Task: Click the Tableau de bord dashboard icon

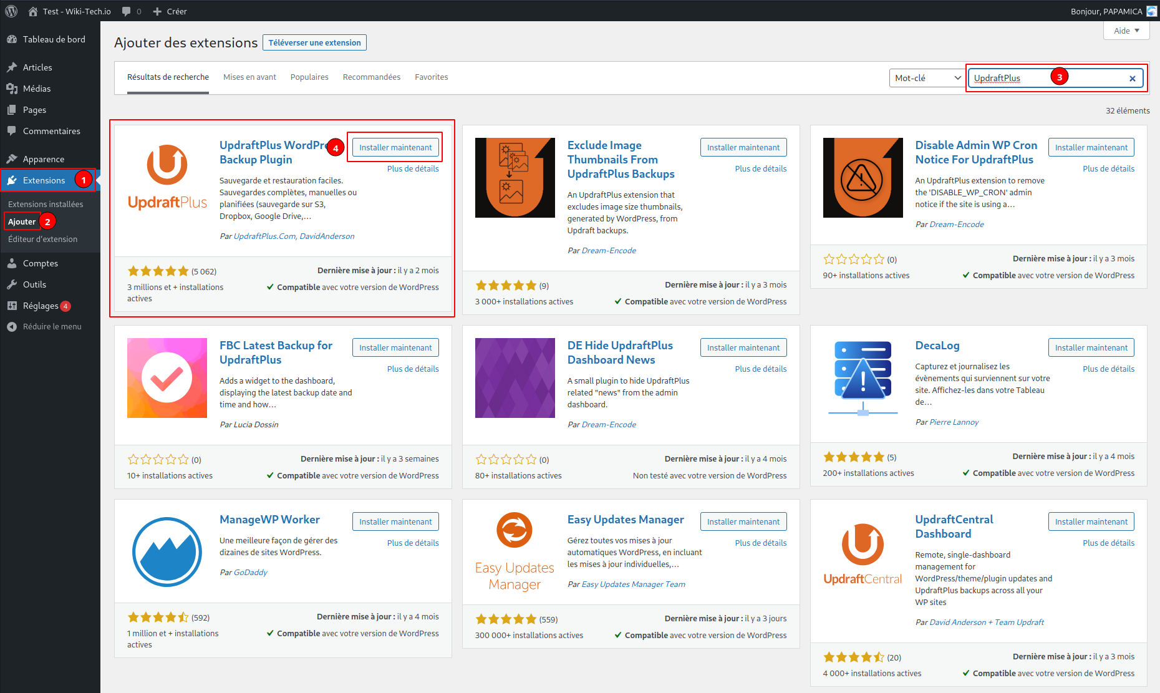Action: point(12,39)
